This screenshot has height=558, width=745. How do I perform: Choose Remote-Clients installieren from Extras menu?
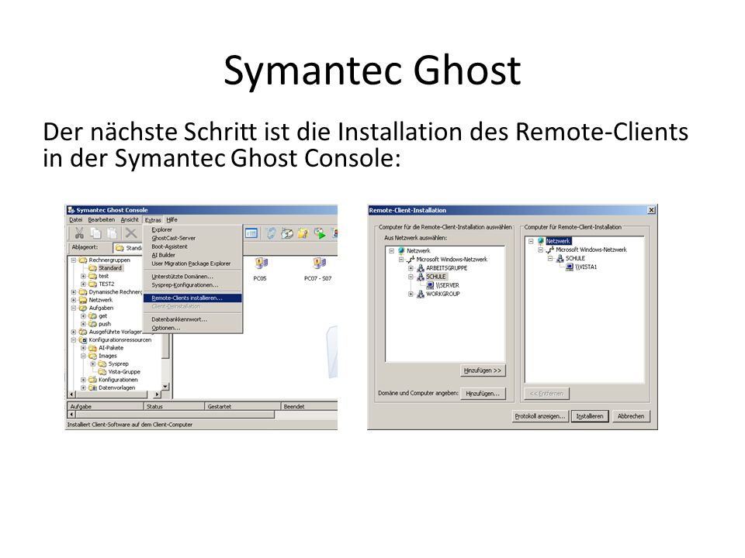[x=192, y=298]
